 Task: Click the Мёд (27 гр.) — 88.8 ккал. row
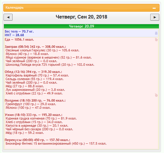pos(25,86)
